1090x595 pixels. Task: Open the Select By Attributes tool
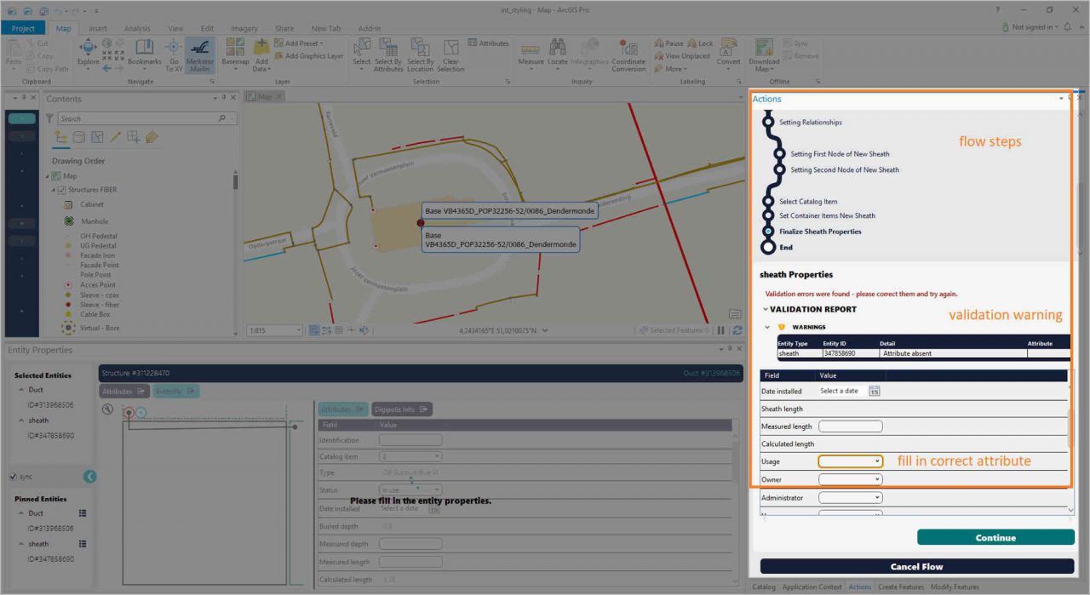point(388,55)
